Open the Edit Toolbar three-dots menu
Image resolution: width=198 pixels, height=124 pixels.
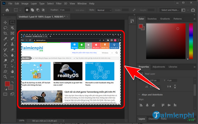coord(12,77)
